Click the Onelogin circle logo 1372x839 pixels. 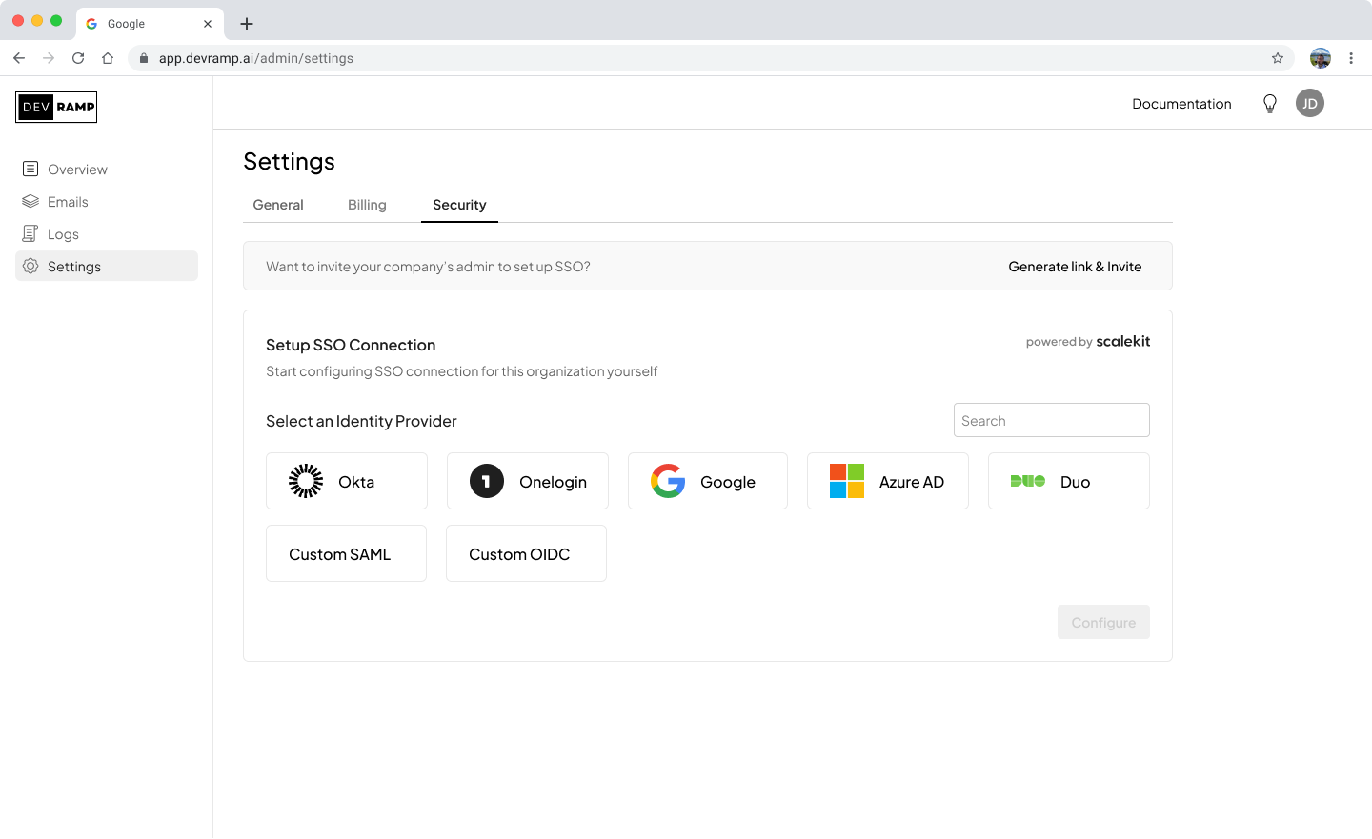[x=487, y=481]
